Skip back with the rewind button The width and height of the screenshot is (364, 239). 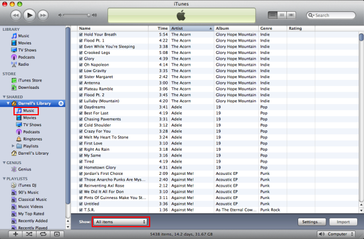tap(16, 15)
